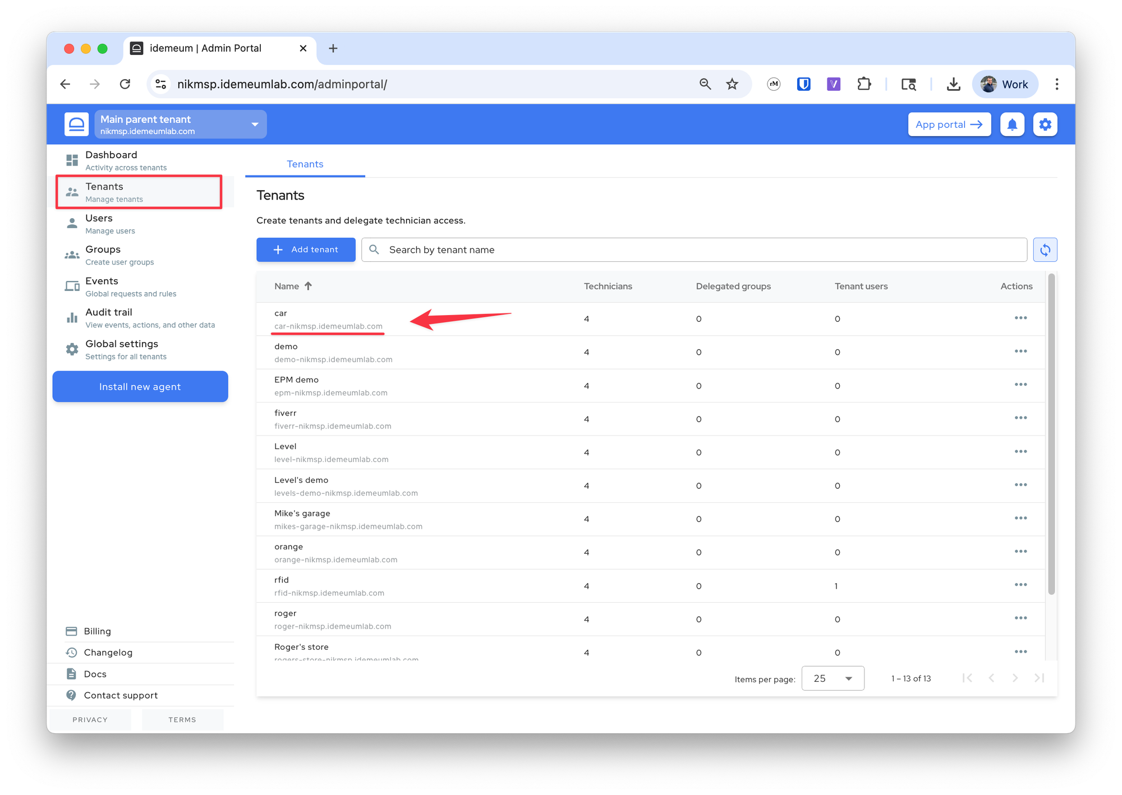This screenshot has height=795, width=1122.
Task: Click the Add tenant button
Action: [306, 250]
